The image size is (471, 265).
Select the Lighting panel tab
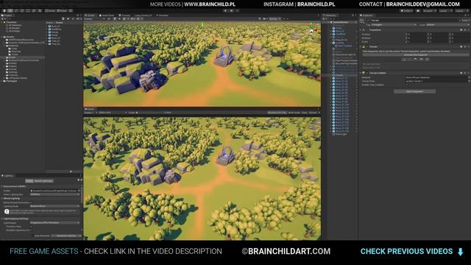pyautogui.click(x=8, y=176)
